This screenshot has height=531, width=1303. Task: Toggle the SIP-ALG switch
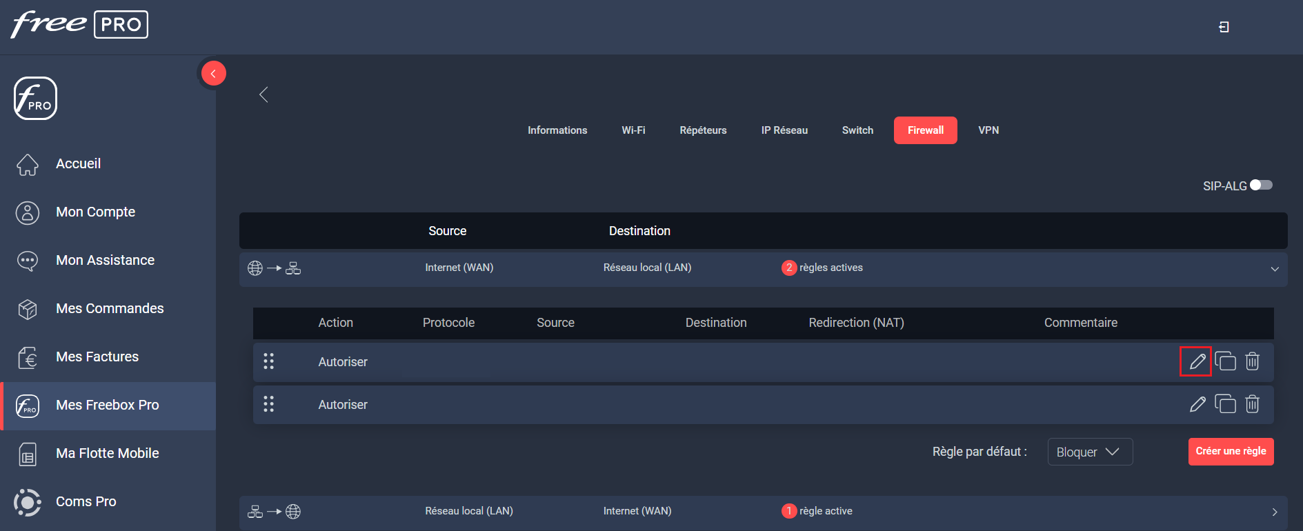coord(1261,185)
